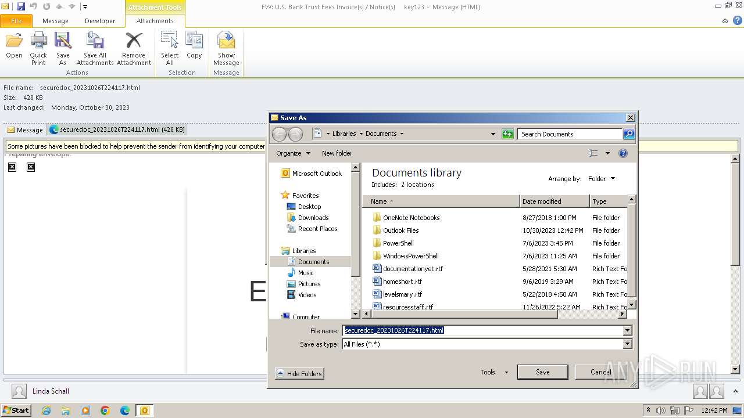This screenshot has width=744, height=418.
Task: Switch to the Message ribbon tab
Action: click(55, 21)
